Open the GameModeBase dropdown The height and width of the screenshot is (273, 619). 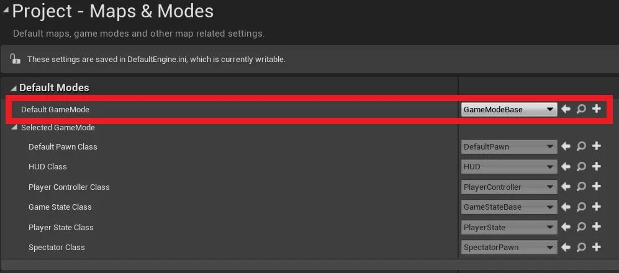coord(509,110)
